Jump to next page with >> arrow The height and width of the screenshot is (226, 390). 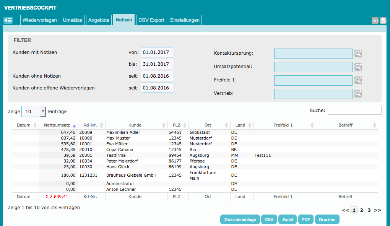(377, 210)
